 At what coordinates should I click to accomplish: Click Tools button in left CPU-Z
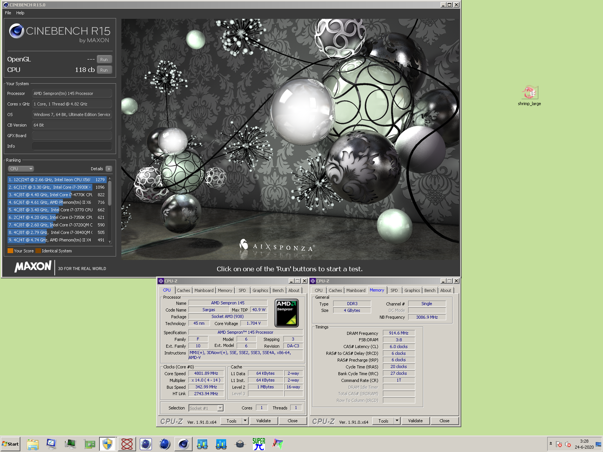pos(231,421)
